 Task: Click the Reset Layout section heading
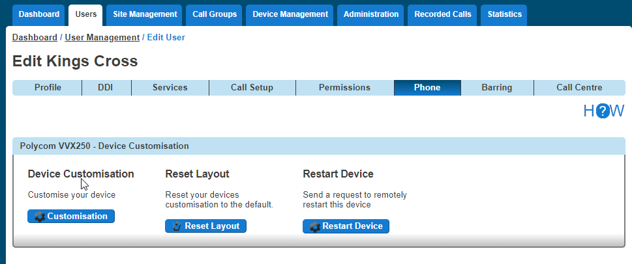pos(197,174)
